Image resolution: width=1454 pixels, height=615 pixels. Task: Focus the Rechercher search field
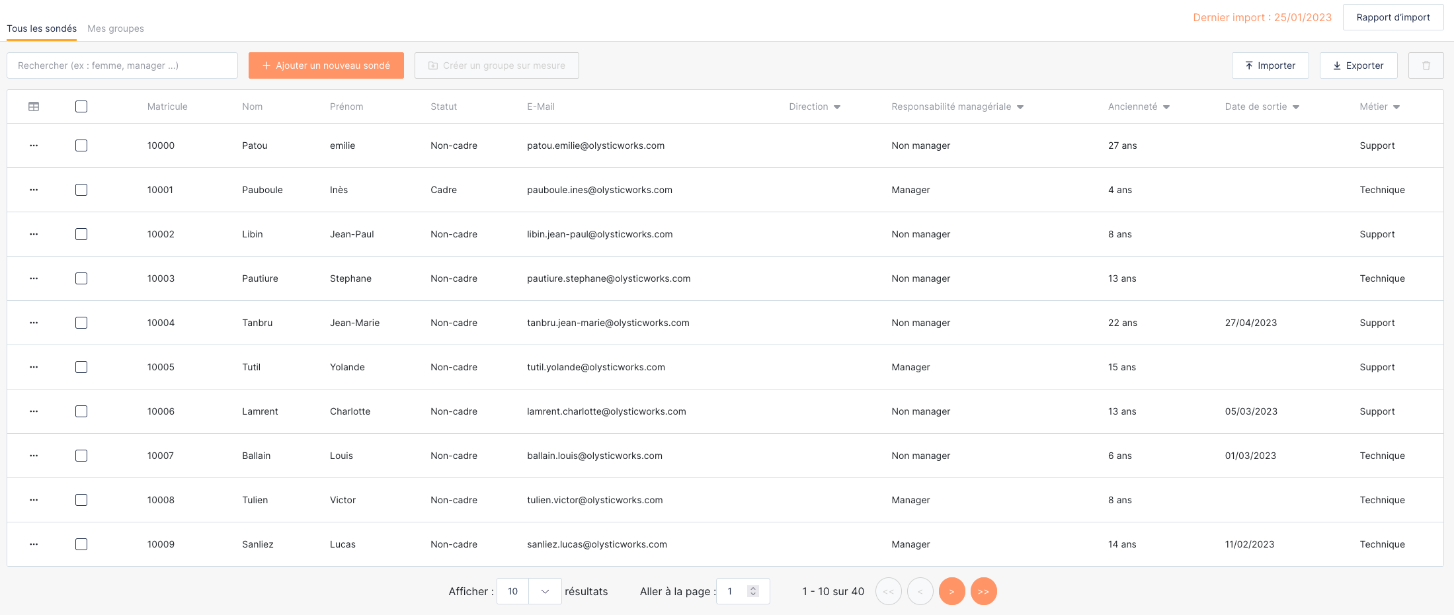[x=122, y=65]
